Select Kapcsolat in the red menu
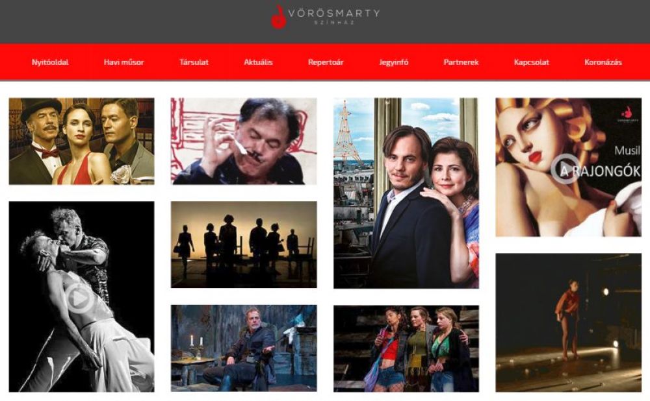 531,62
